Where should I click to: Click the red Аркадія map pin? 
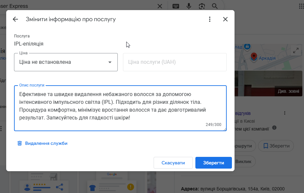click(253, 57)
